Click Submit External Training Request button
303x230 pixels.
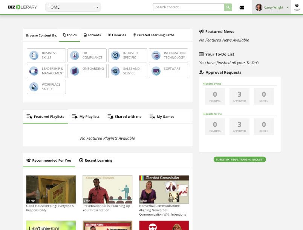pyautogui.click(x=240, y=159)
